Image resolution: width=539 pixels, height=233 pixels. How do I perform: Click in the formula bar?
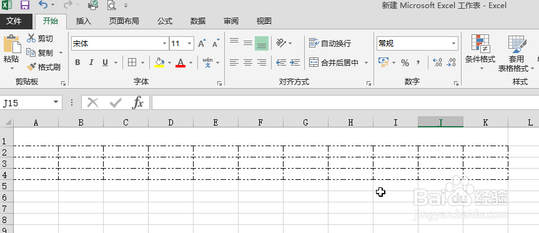click(x=345, y=102)
